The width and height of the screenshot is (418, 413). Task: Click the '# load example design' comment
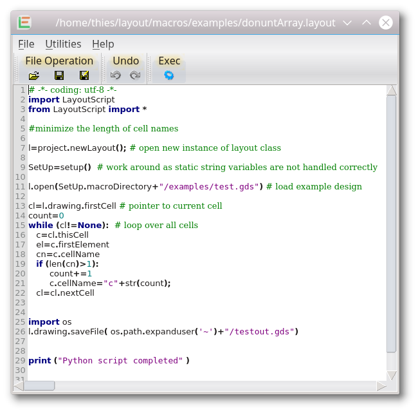click(314, 186)
